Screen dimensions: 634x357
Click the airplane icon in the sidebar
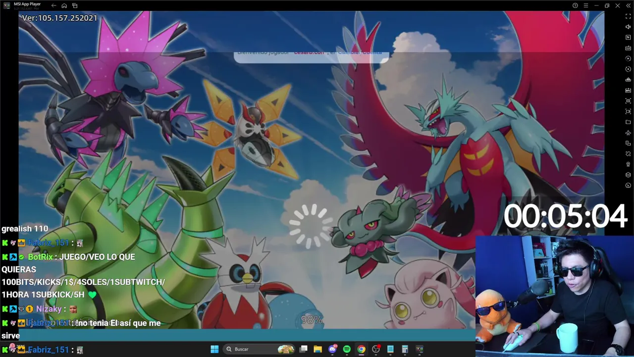pos(628,133)
